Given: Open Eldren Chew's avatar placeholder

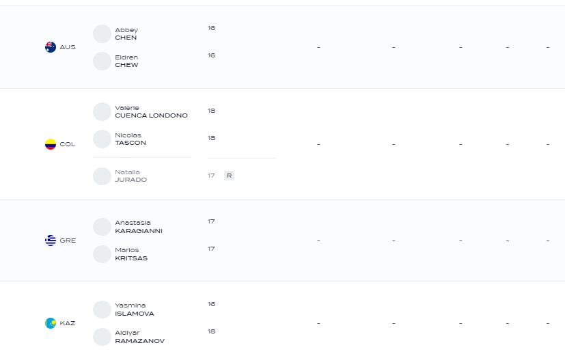Looking at the screenshot, I should point(102,61).
